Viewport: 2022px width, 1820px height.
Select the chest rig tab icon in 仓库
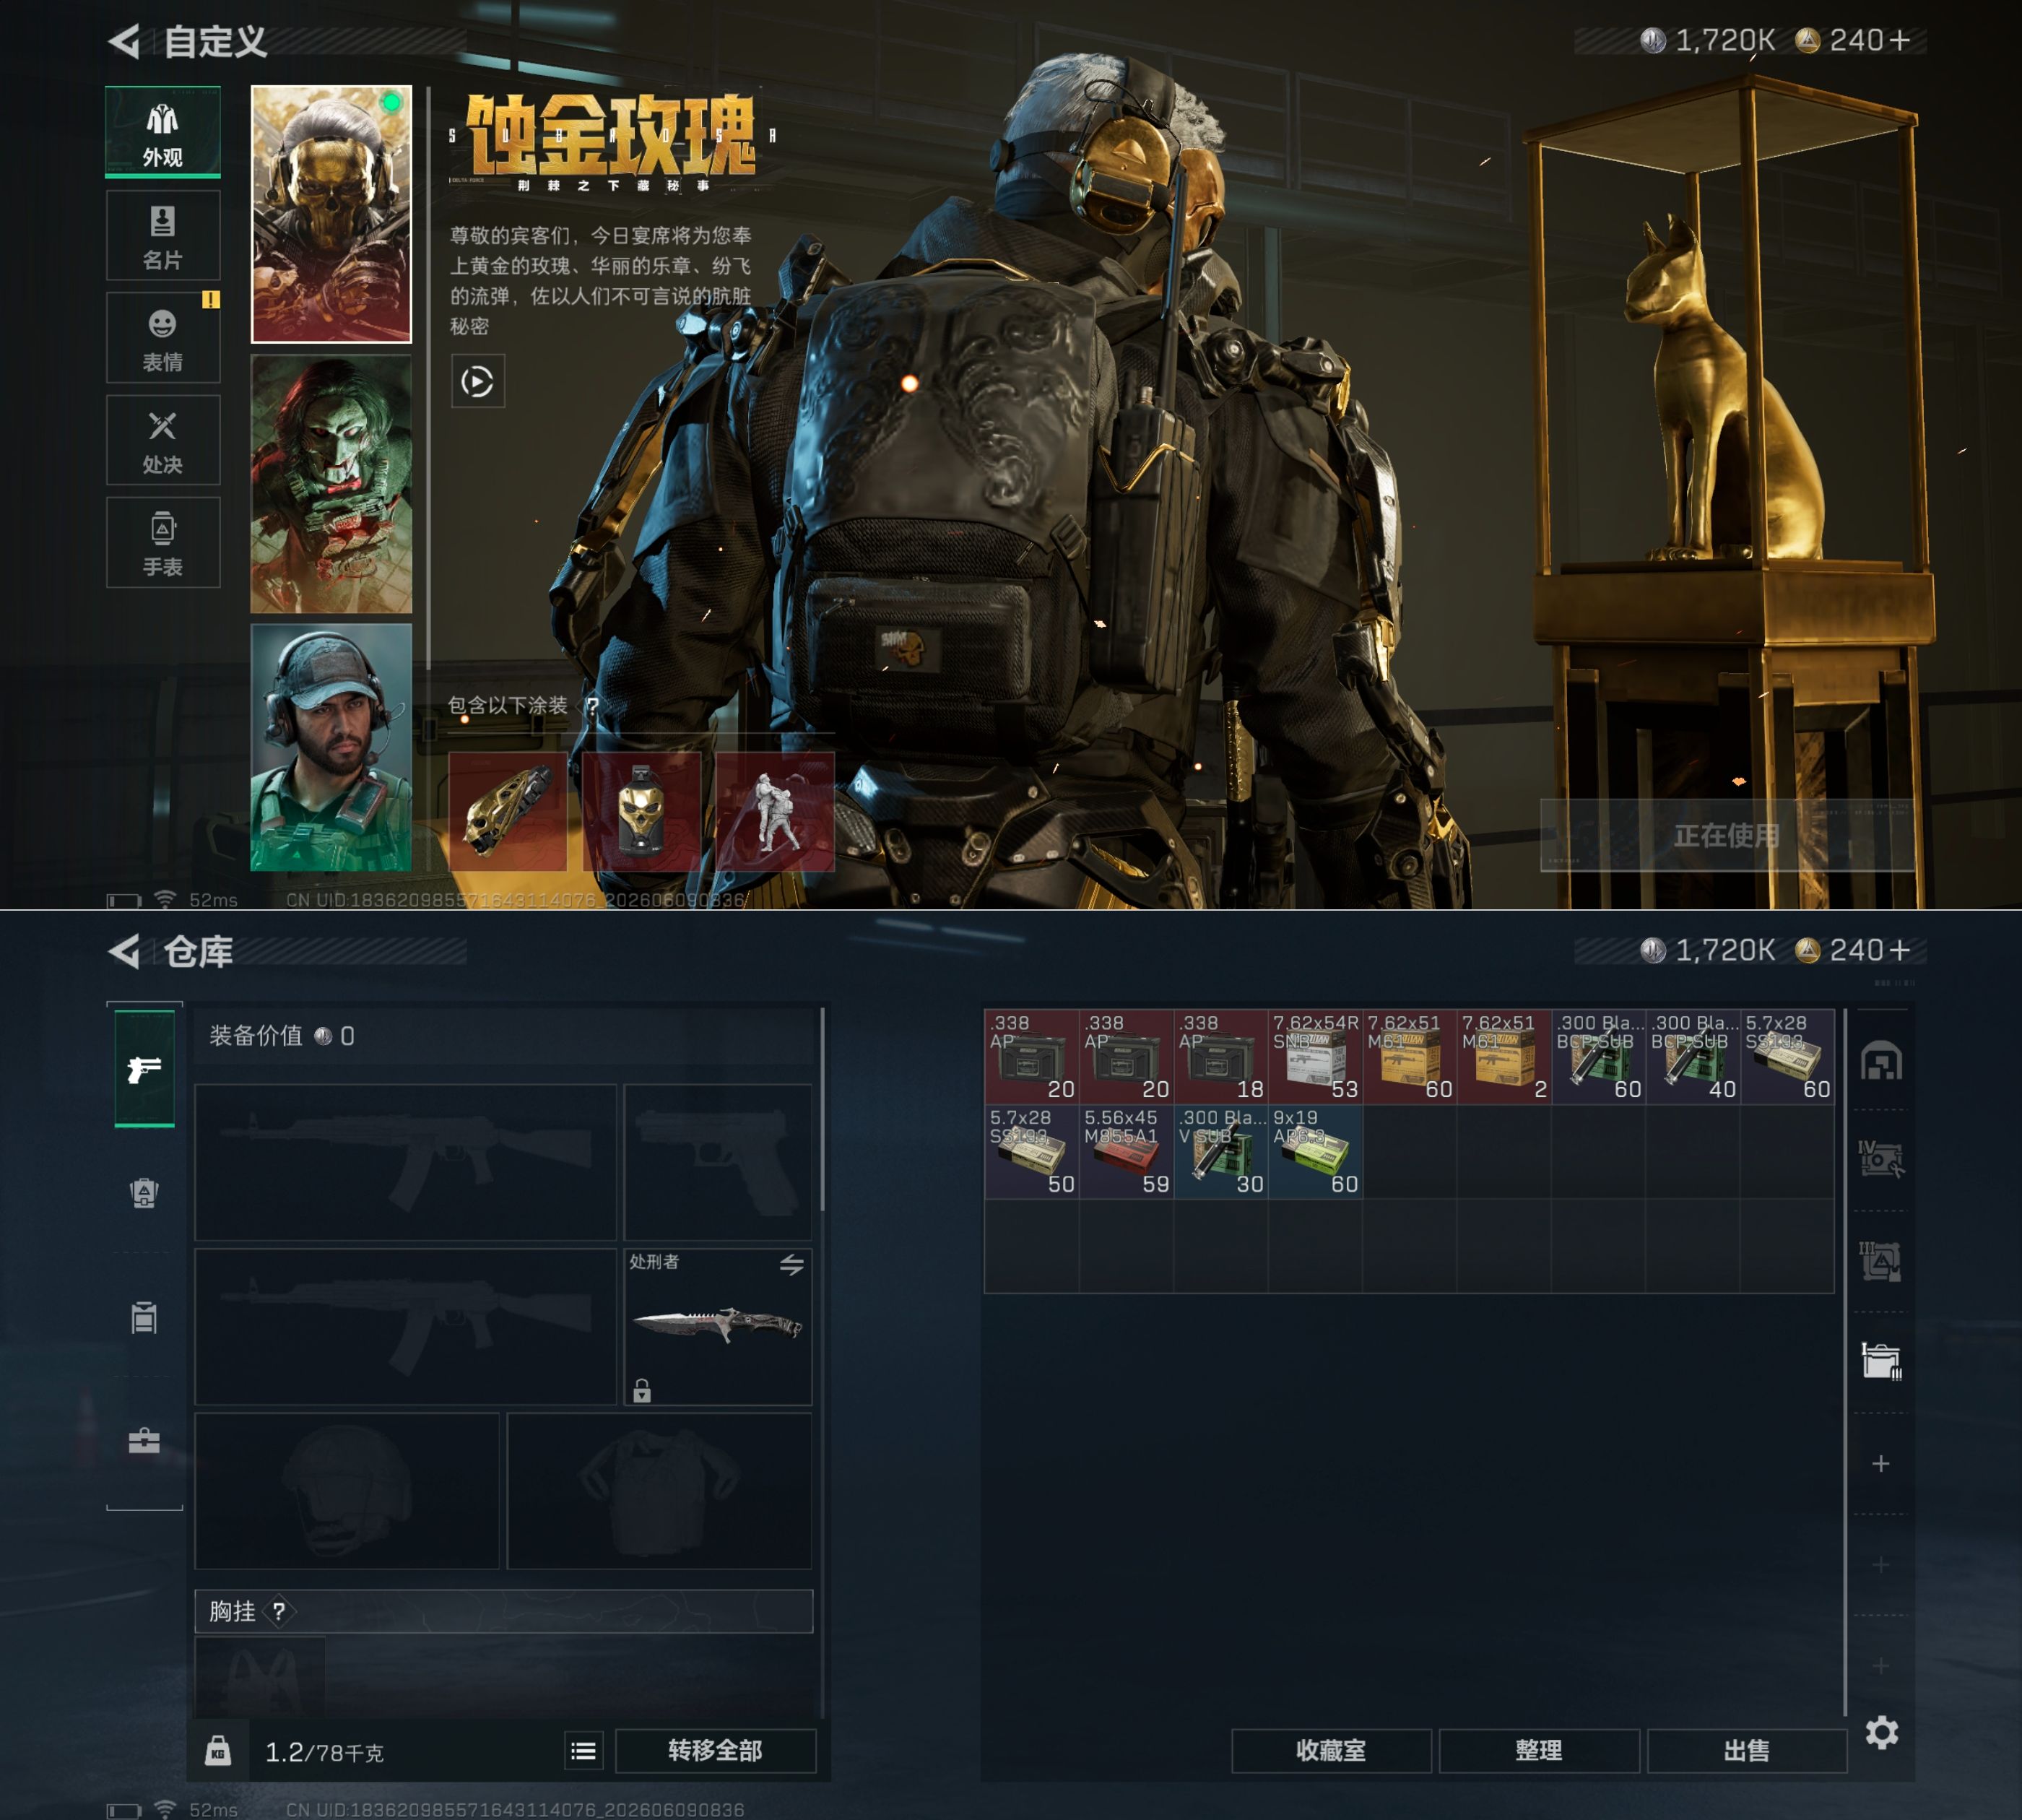pyautogui.click(x=145, y=1318)
